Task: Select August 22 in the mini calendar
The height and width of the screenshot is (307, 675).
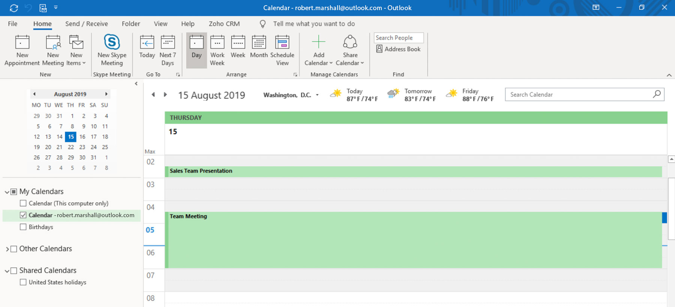Action: click(71, 147)
